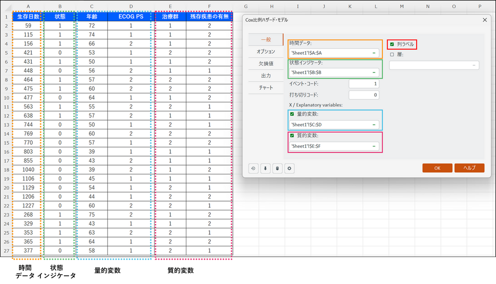The width and height of the screenshot is (496, 284).
Task: Click the ヘルプ button
Action: tap(469, 168)
